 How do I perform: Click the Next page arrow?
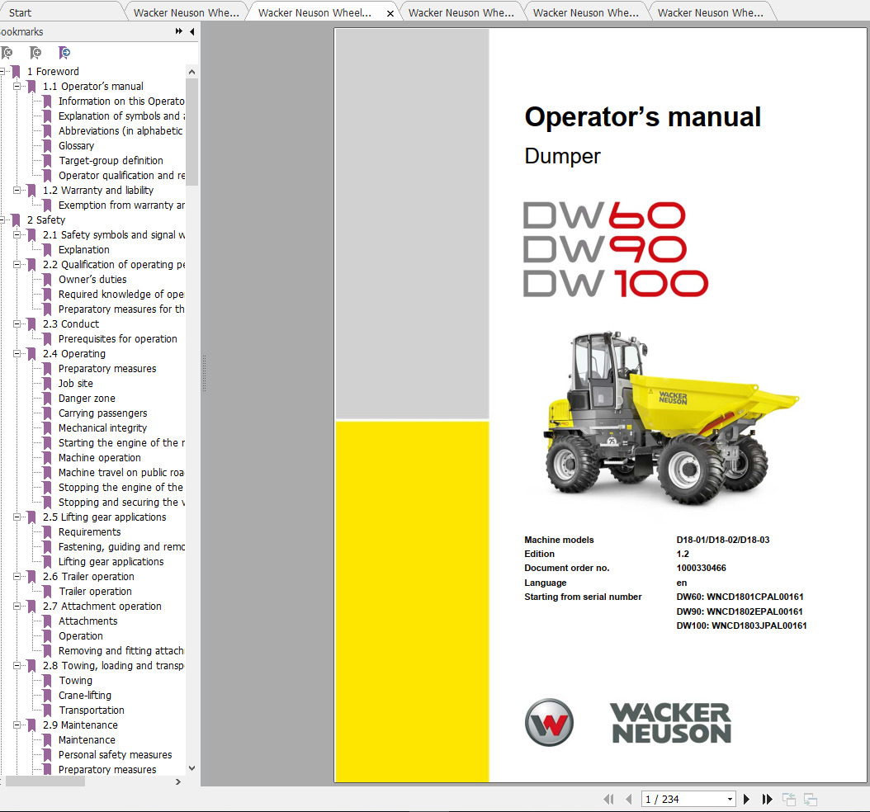point(747,798)
